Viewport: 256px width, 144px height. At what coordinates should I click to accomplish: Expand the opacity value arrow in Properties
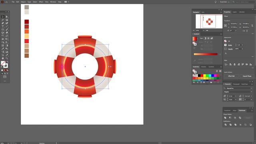click(x=242, y=49)
